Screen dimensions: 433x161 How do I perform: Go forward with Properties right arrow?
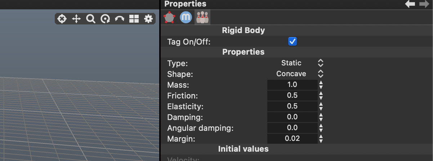click(x=424, y=4)
